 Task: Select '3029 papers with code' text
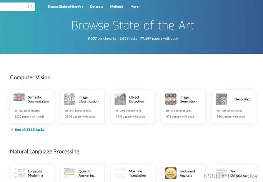click(x=29, y=117)
